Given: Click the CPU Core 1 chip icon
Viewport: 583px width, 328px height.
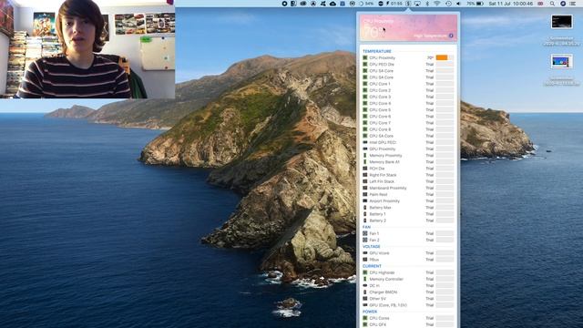Looking at the screenshot, I should click(x=365, y=84).
